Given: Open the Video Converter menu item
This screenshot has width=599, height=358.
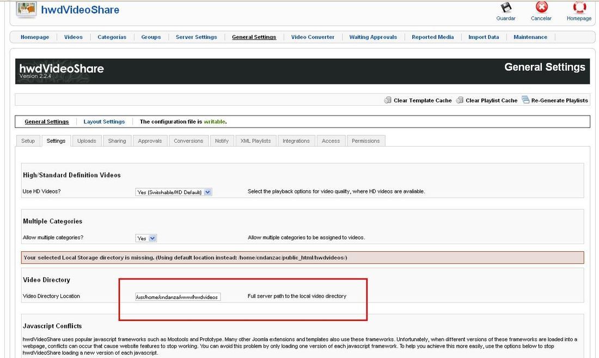Looking at the screenshot, I should tap(313, 37).
